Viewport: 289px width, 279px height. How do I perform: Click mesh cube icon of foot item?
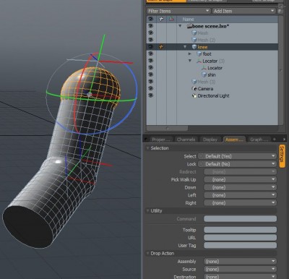tap(199, 53)
